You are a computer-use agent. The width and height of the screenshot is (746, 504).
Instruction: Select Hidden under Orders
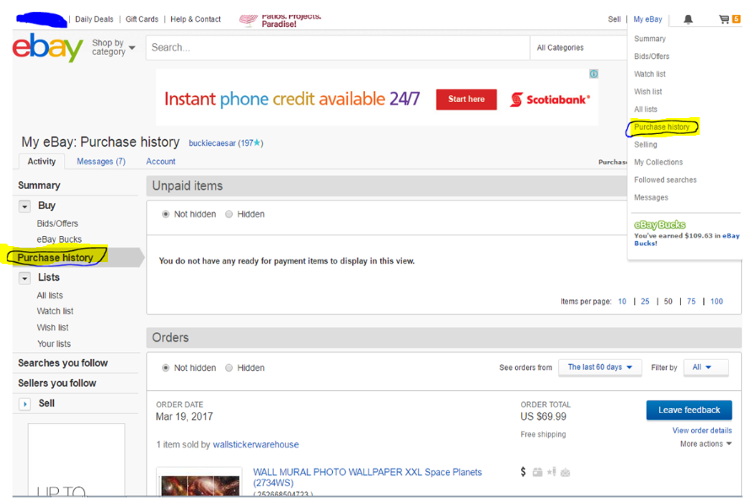coord(228,367)
